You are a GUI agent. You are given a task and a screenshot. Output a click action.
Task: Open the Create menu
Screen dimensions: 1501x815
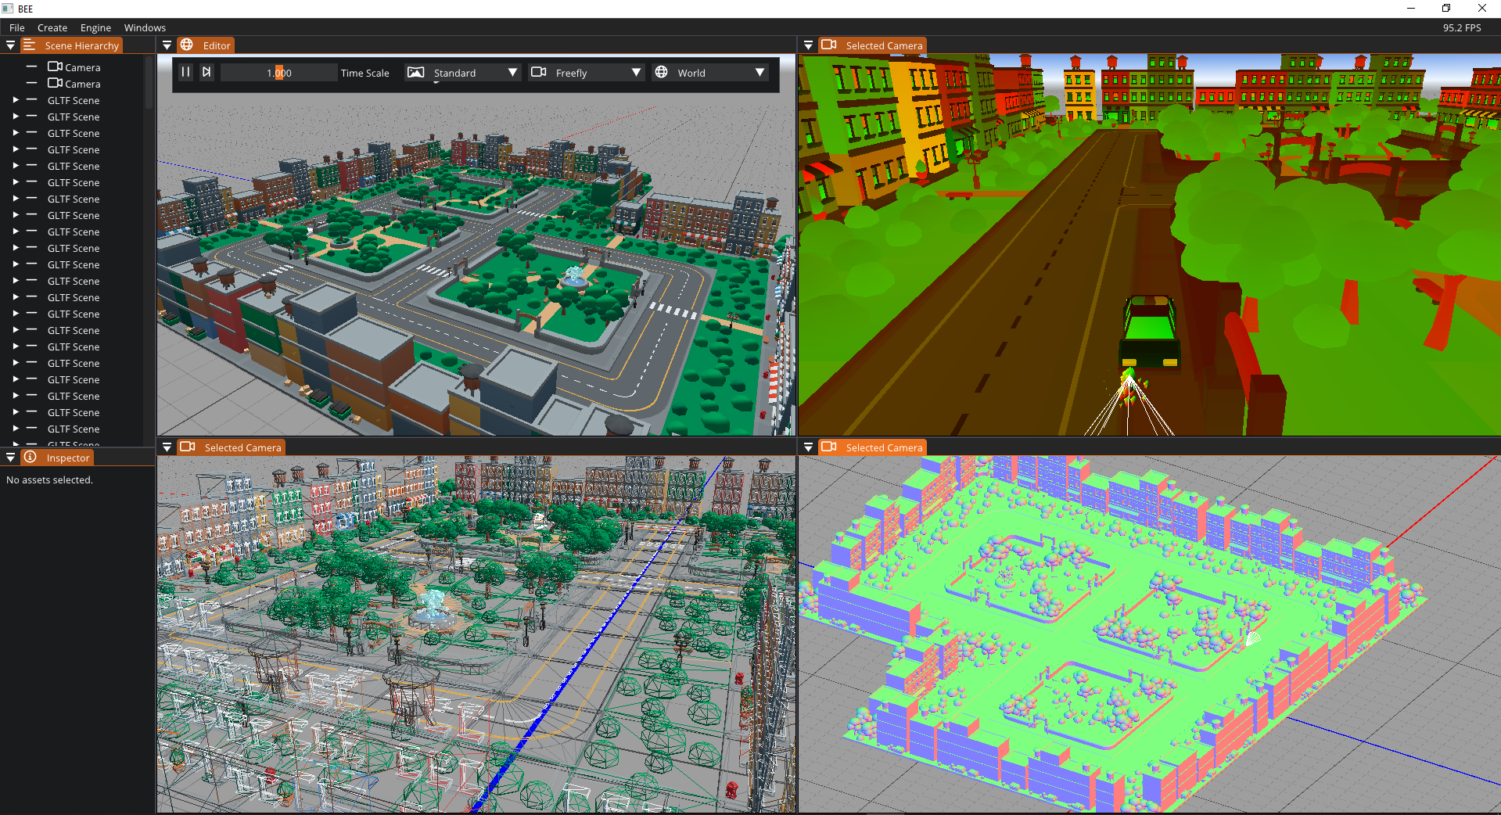pyautogui.click(x=52, y=27)
